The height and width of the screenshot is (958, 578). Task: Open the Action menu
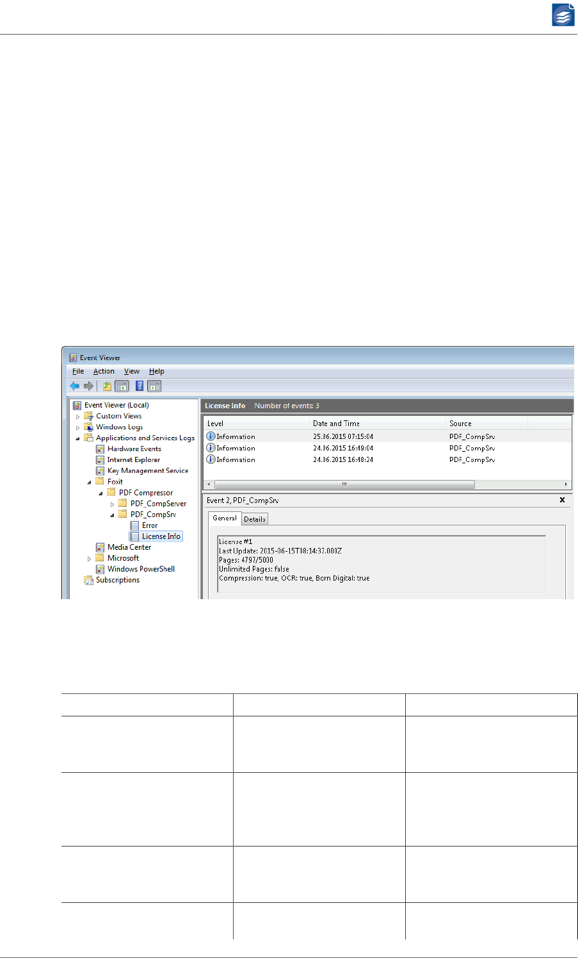104,371
